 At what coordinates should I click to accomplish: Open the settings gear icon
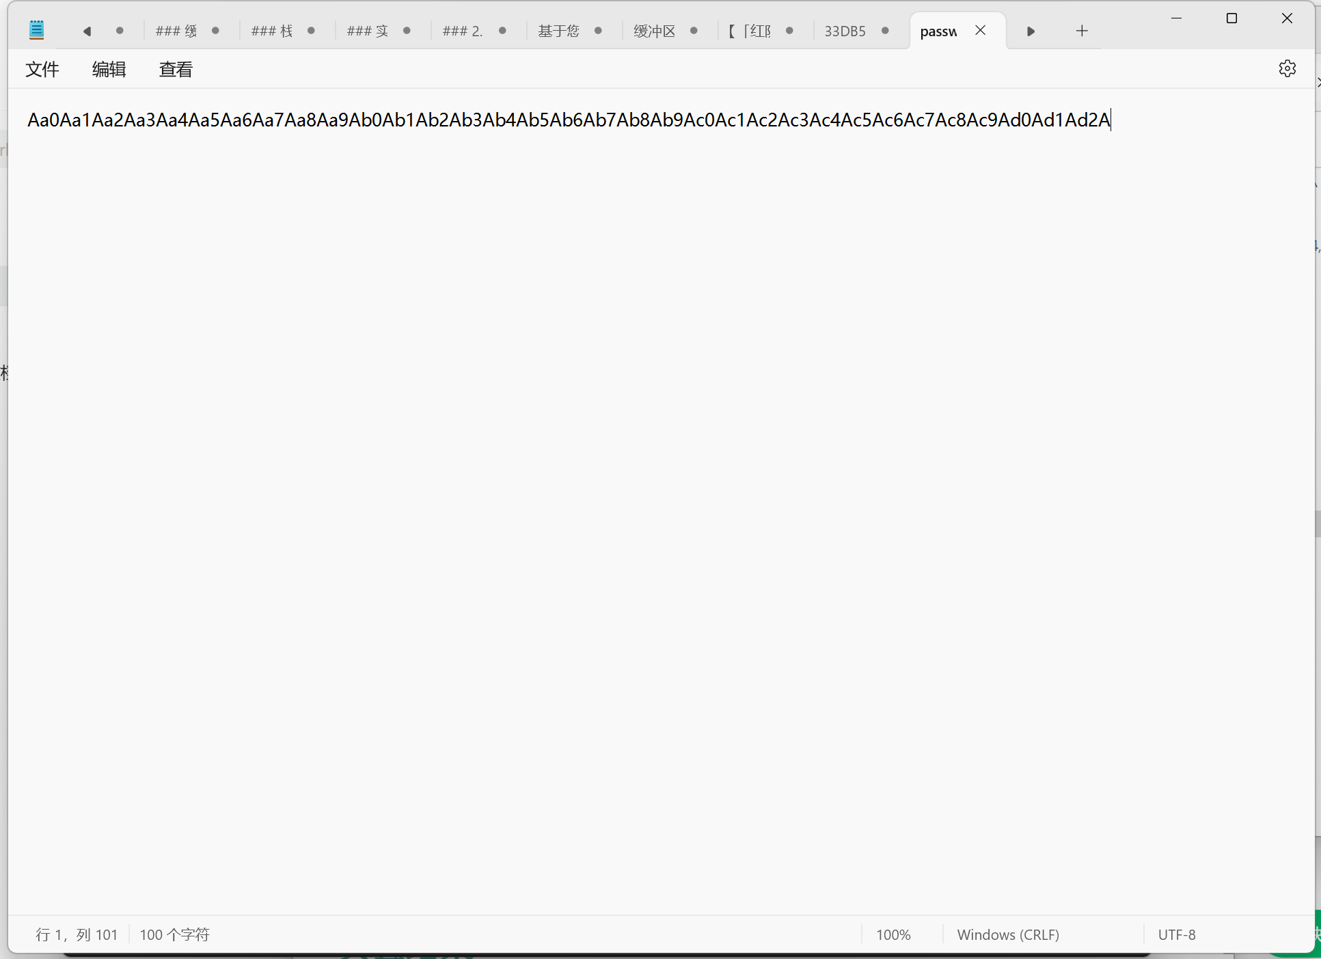coord(1287,68)
